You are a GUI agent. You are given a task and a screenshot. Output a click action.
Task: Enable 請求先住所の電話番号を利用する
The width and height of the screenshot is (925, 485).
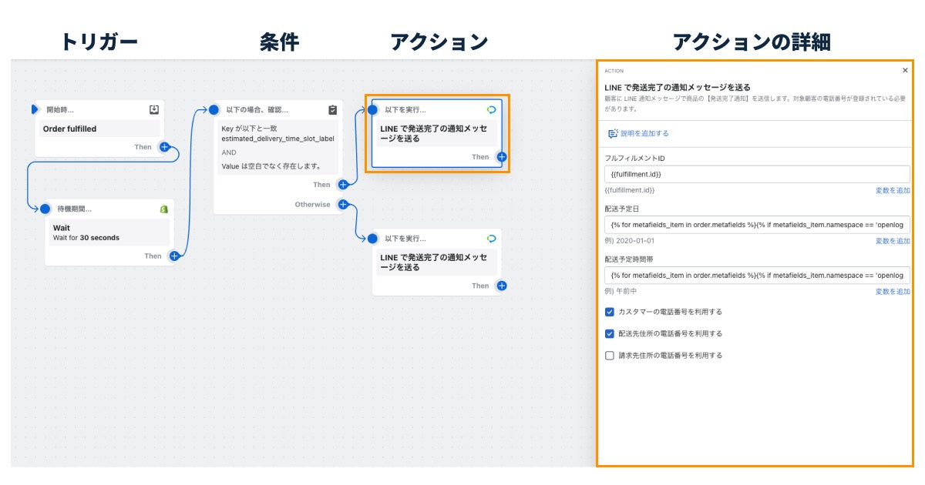(x=608, y=355)
